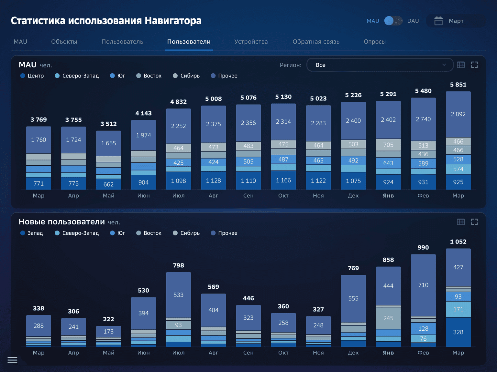The width and height of the screenshot is (497, 372).
Task: Click the 710 segment in Фев new users bar
Action: click(x=423, y=285)
